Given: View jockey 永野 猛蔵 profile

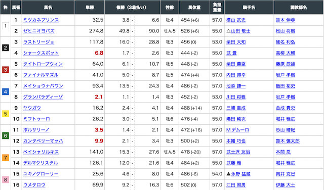Looking at the screenshot, I should [240, 174].
